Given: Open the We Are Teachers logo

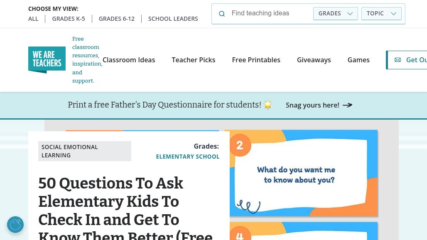Looking at the screenshot, I should 47,60.
